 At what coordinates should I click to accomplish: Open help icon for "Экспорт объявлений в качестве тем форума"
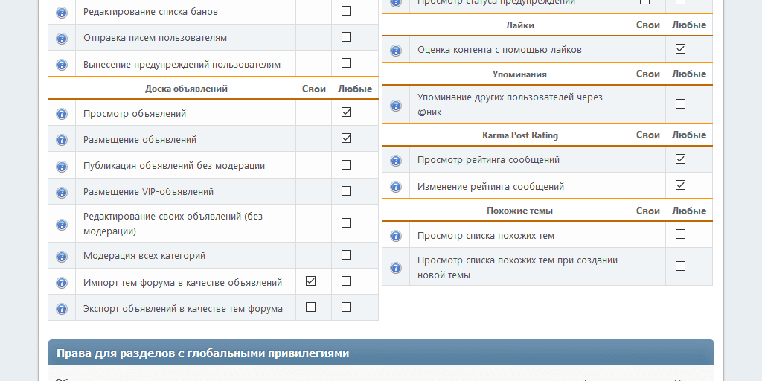tap(62, 309)
